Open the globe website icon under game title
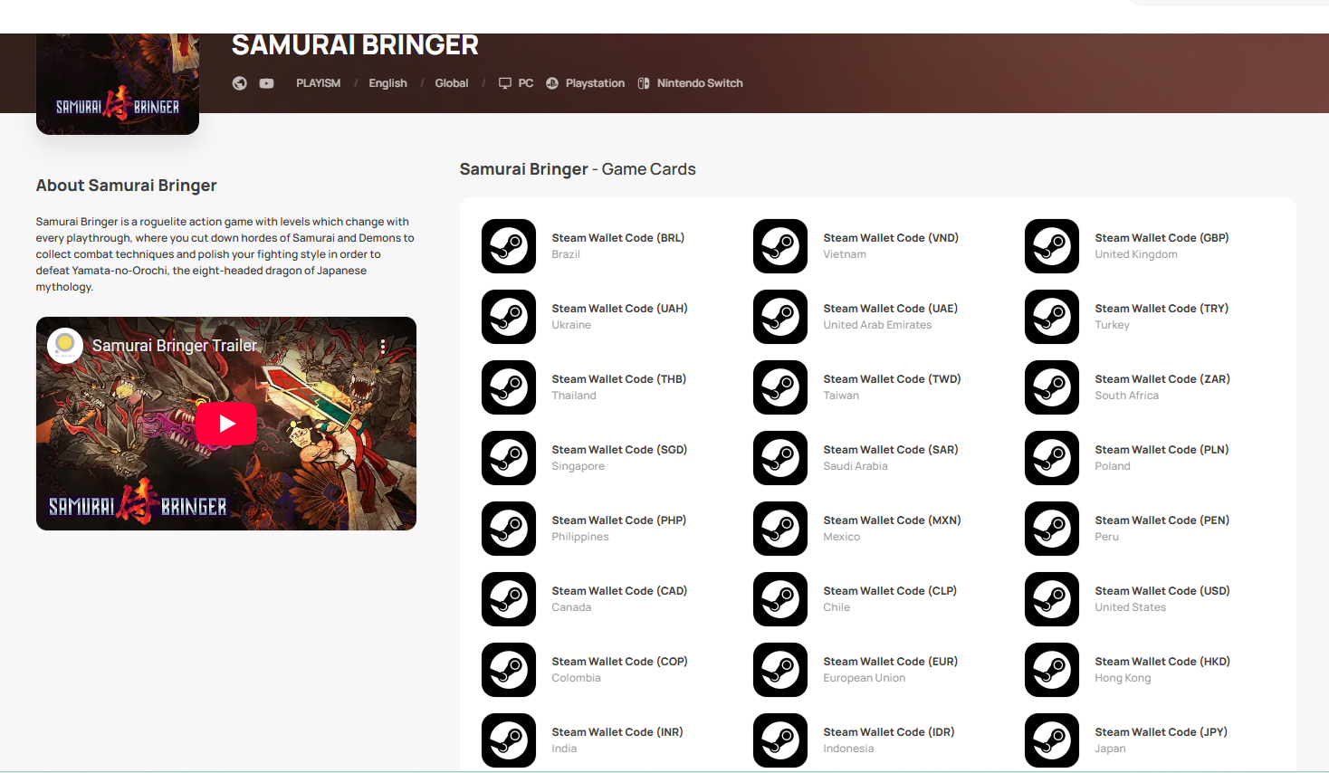The image size is (1329, 773). coord(240,83)
